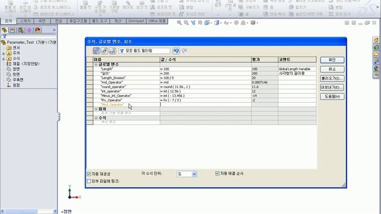
Task: Click the Display Style cube icon
Action: [x=217, y=23]
